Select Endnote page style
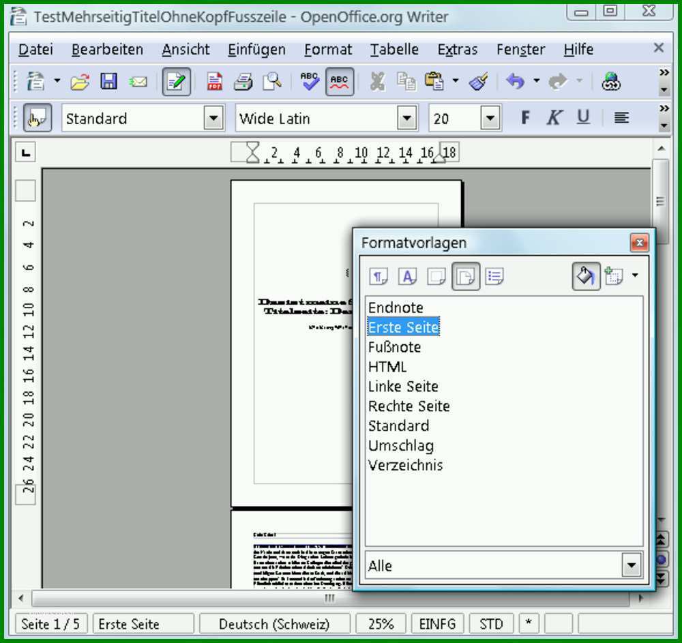The width and height of the screenshot is (682, 643). pyautogui.click(x=396, y=308)
